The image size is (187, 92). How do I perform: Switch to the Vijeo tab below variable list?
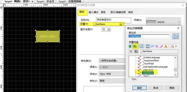(134, 79)
